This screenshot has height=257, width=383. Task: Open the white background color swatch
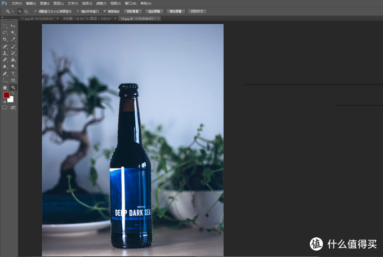pos(11,100)
